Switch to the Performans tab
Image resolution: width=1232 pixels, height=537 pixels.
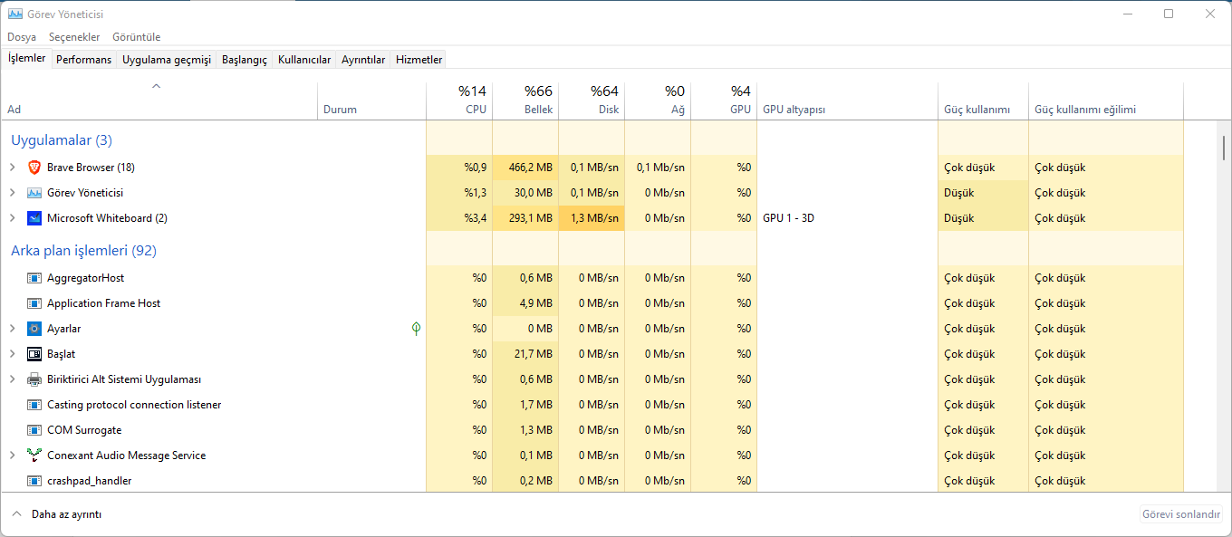click(x=83, y=60)
